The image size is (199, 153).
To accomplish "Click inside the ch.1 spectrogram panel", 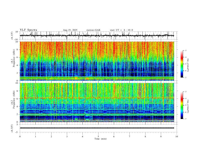I will (x=97, y=61).
